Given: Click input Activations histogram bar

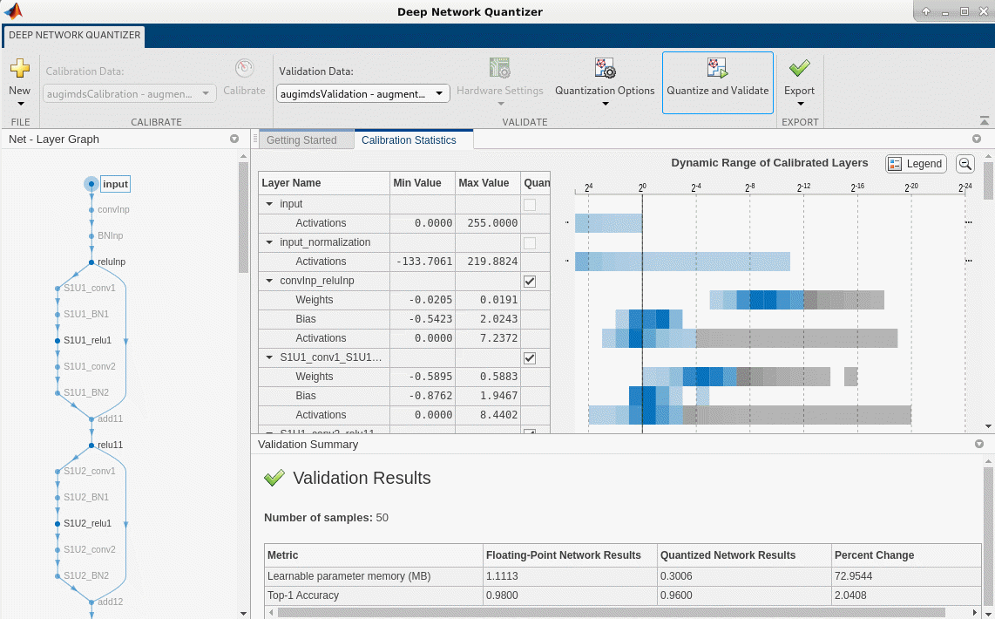Looking at the screenshot, I should click(608, 223).
